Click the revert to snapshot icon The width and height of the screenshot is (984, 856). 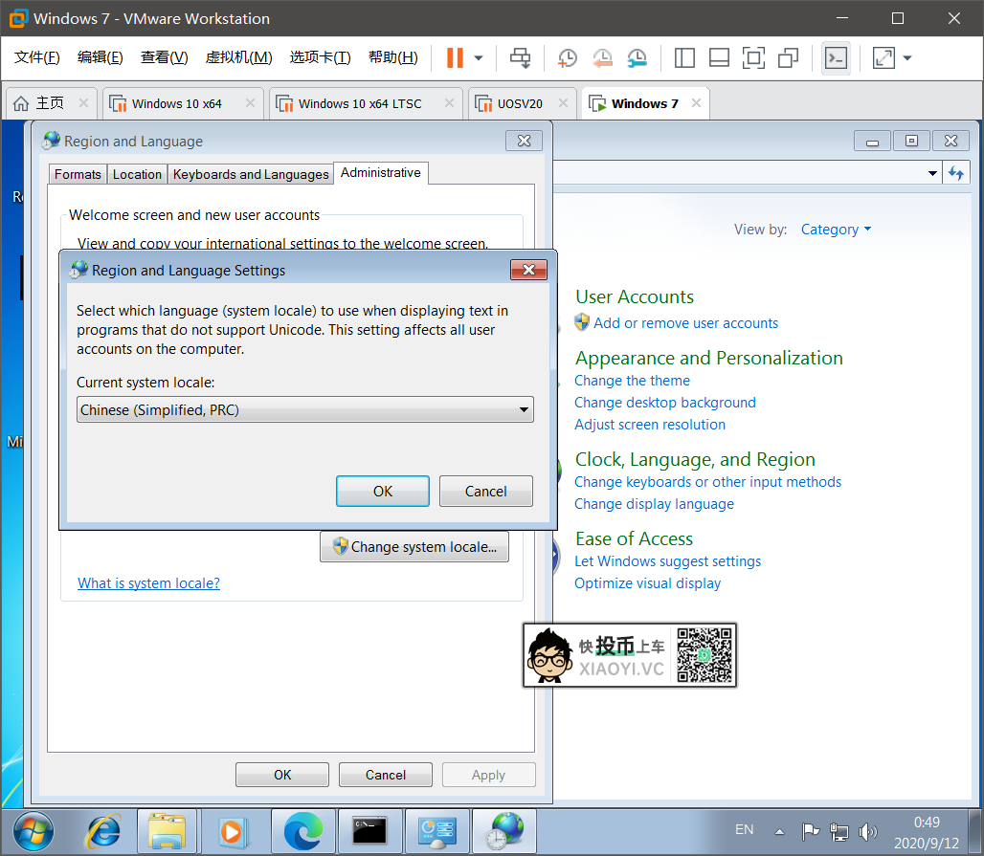[602, 58]
